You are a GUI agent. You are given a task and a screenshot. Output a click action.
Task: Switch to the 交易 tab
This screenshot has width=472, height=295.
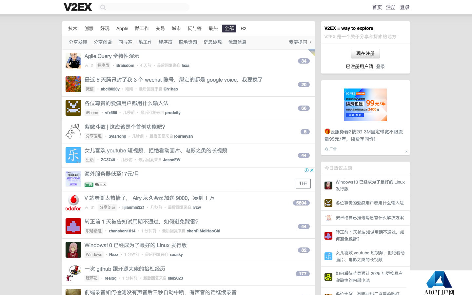click(160, 29)
